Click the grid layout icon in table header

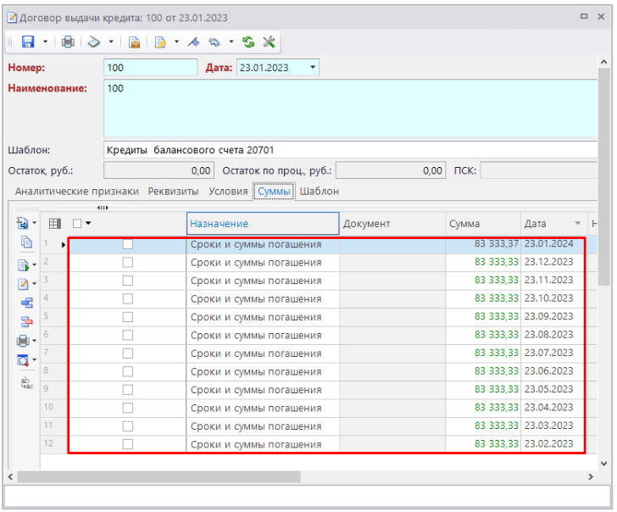[54, 223]
